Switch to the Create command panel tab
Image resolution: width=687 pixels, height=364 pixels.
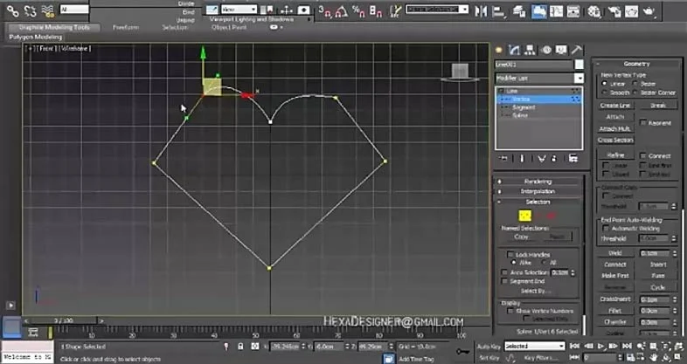click(x=498, y=50)
